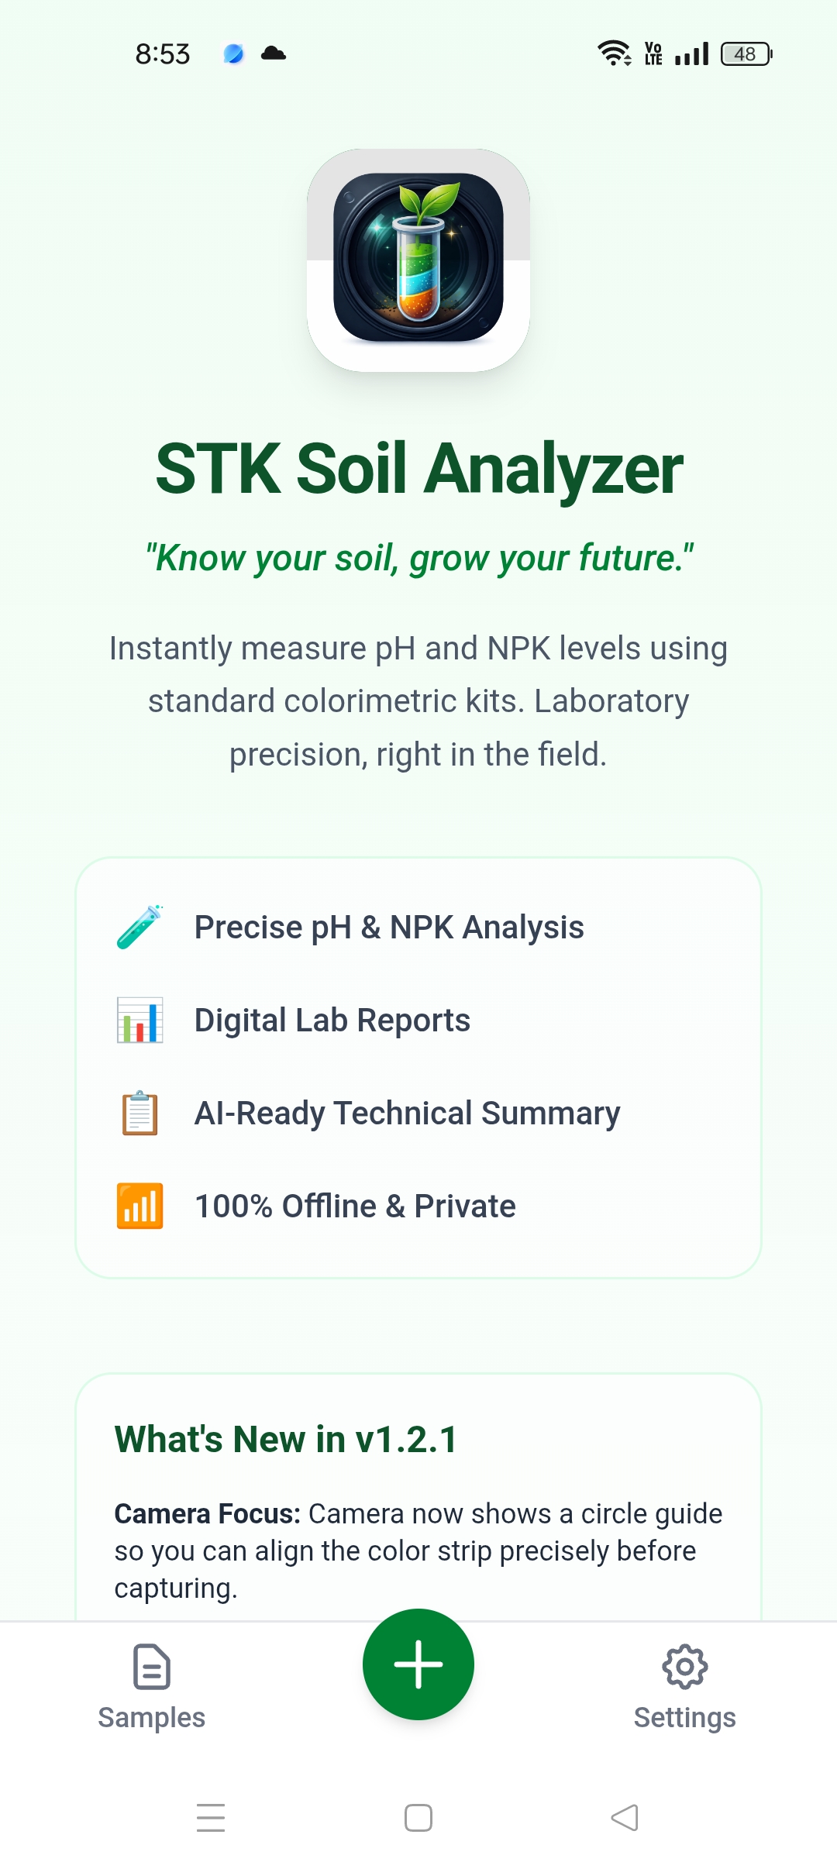This screenshot has width=837, height=1869.
Task: Tap the Precise pH & NPK Analysis label
Action: point(389,927)
